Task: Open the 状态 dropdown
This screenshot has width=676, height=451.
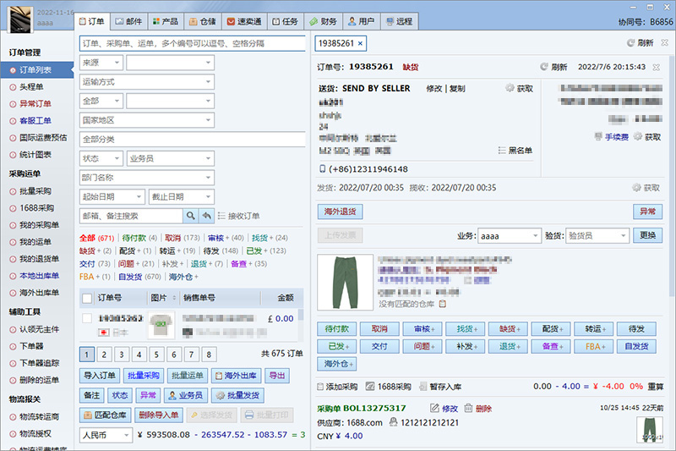Action: point(101,158)
